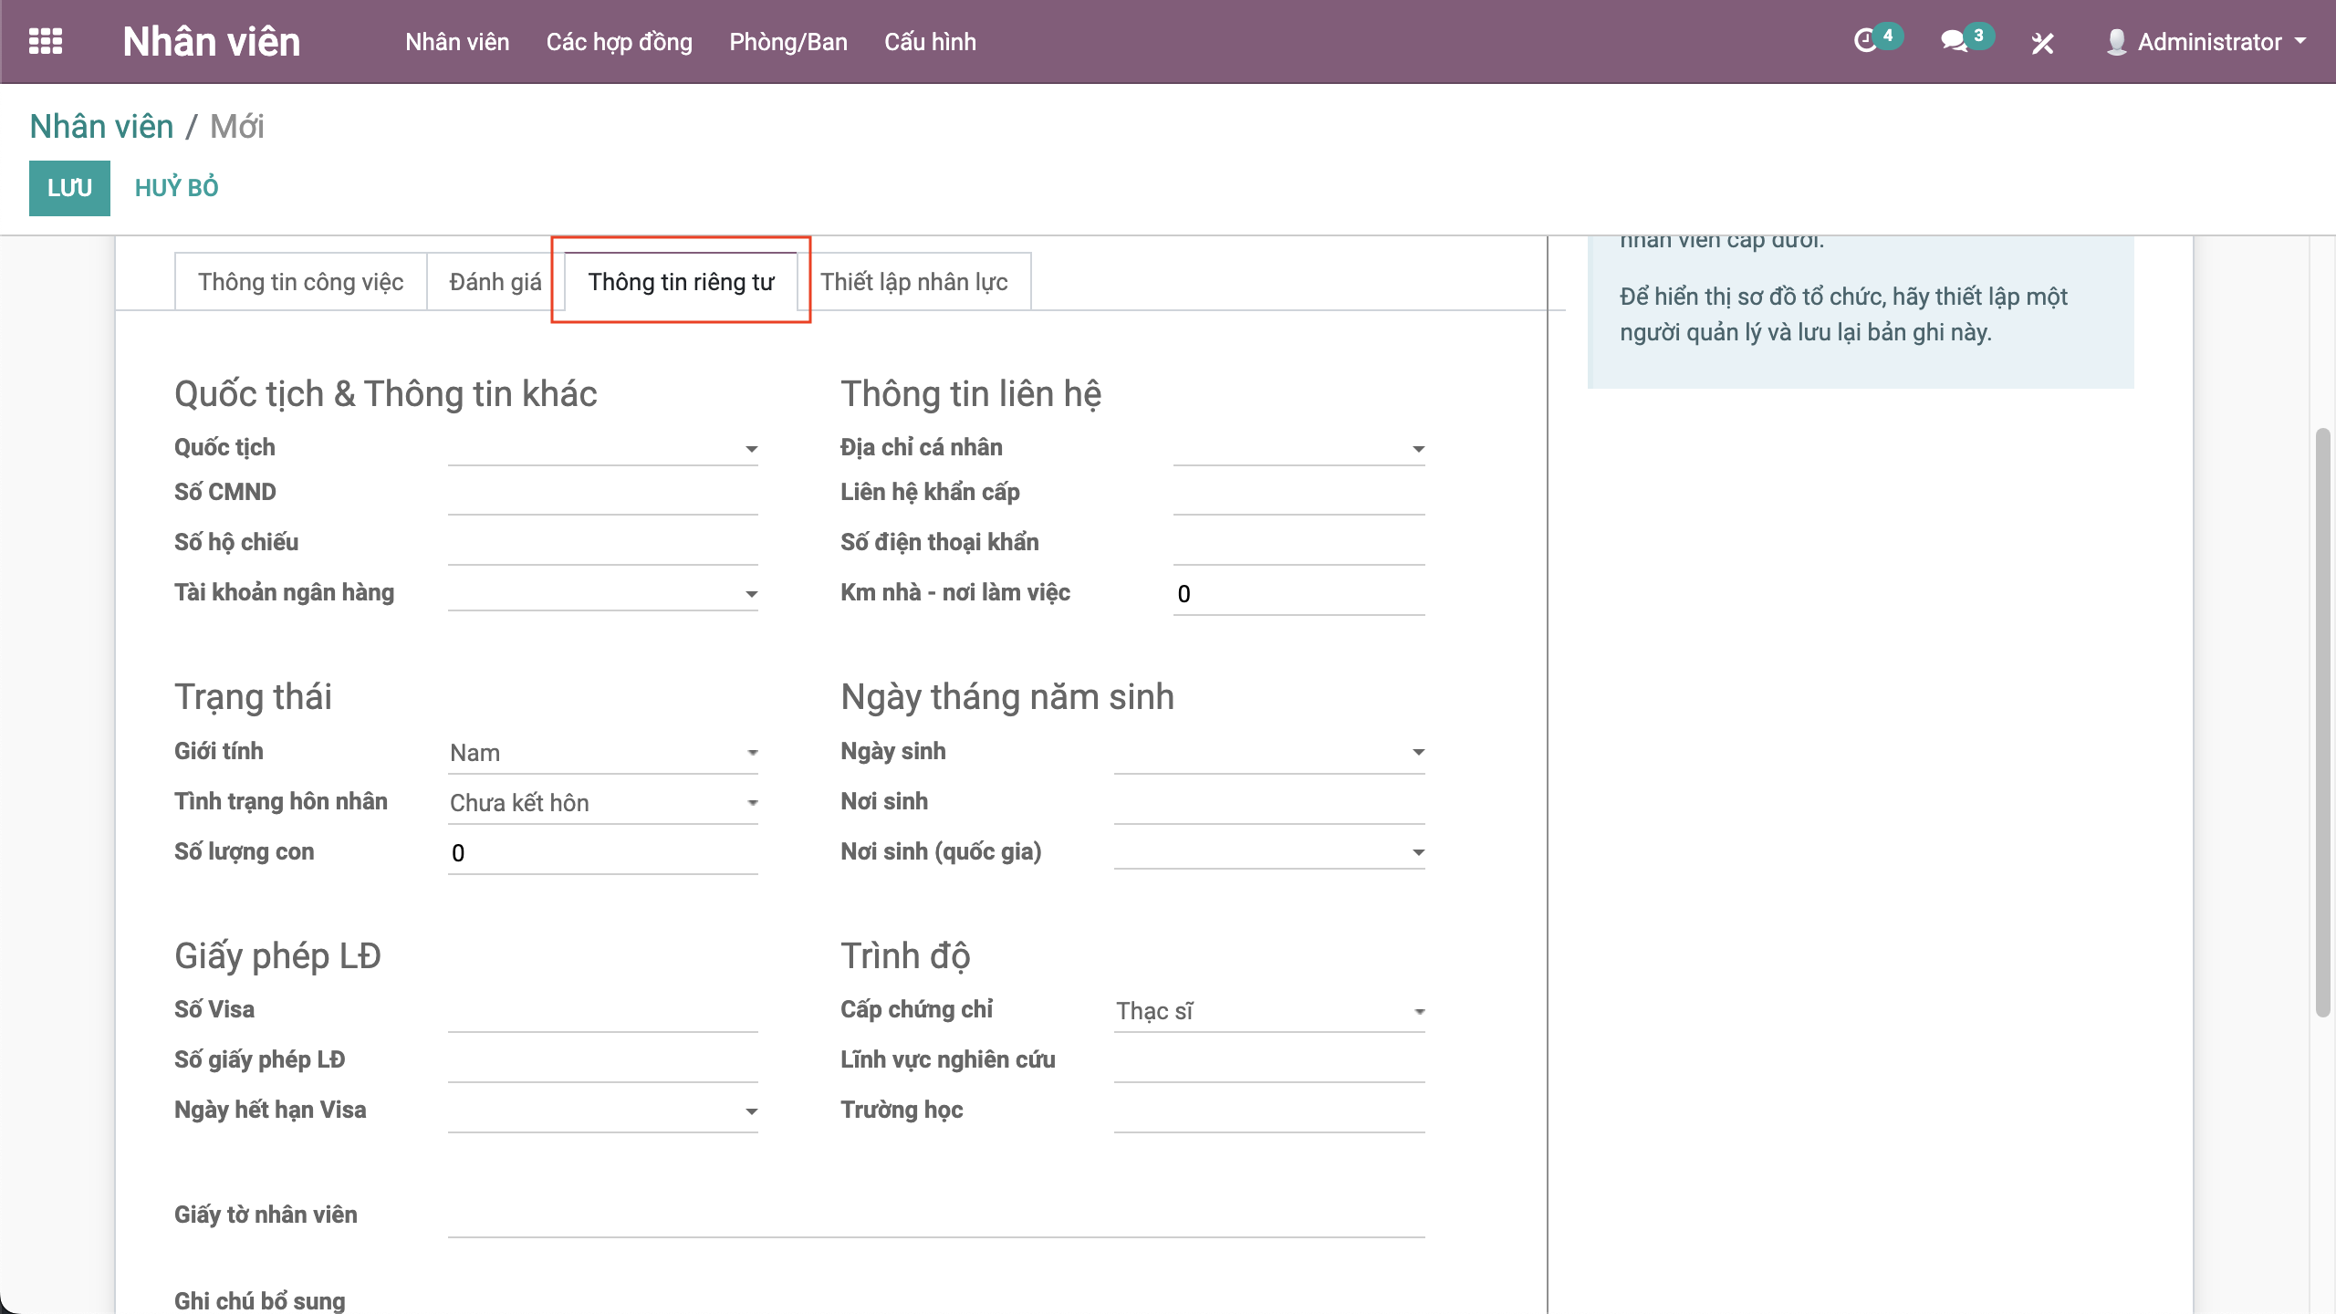Screen dimensions: 2336x1314
Task: Open the conversations chat bubble icon
Action: tap(1953, 41)
